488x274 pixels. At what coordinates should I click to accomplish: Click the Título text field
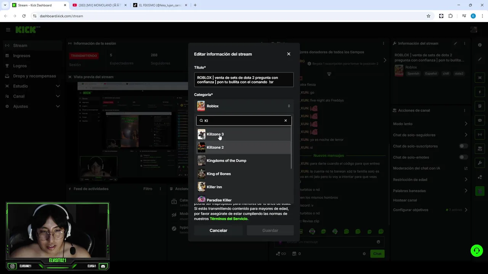tap(244, 80)
